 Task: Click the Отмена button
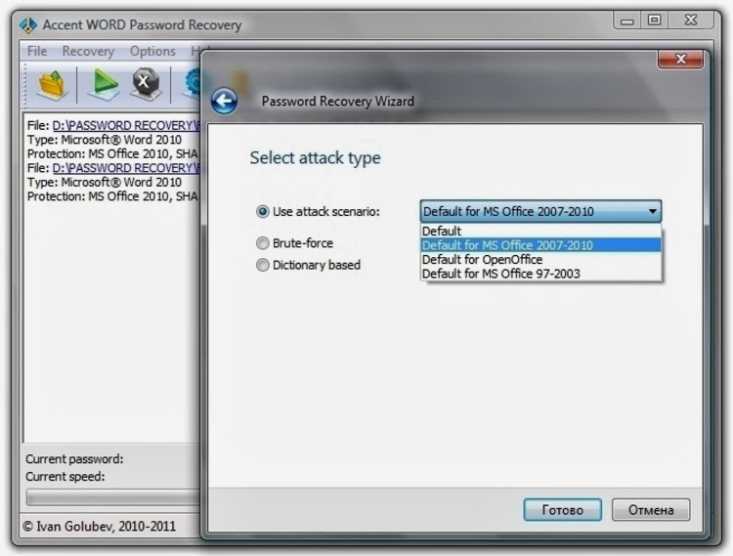(651, 509)
